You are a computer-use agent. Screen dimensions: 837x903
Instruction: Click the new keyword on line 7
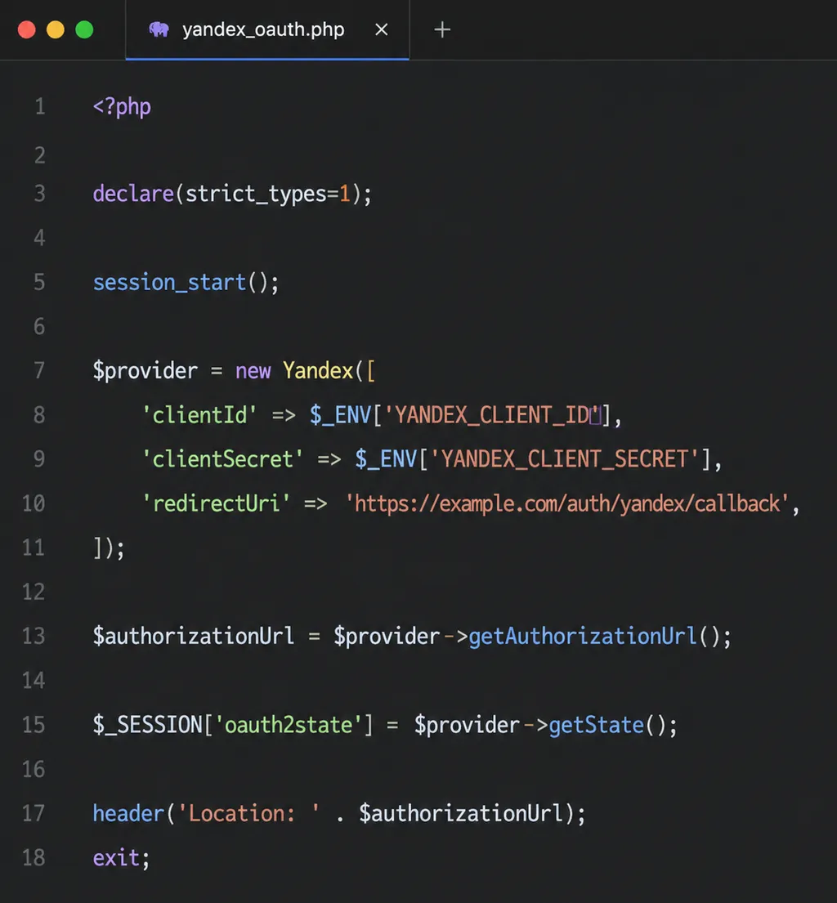coord(253,372)
